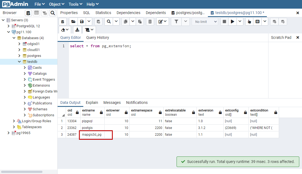Click the Filter funnel icon
Image resolution: width=302 pixels, height=174 pixels.
[x=176, y=22]
